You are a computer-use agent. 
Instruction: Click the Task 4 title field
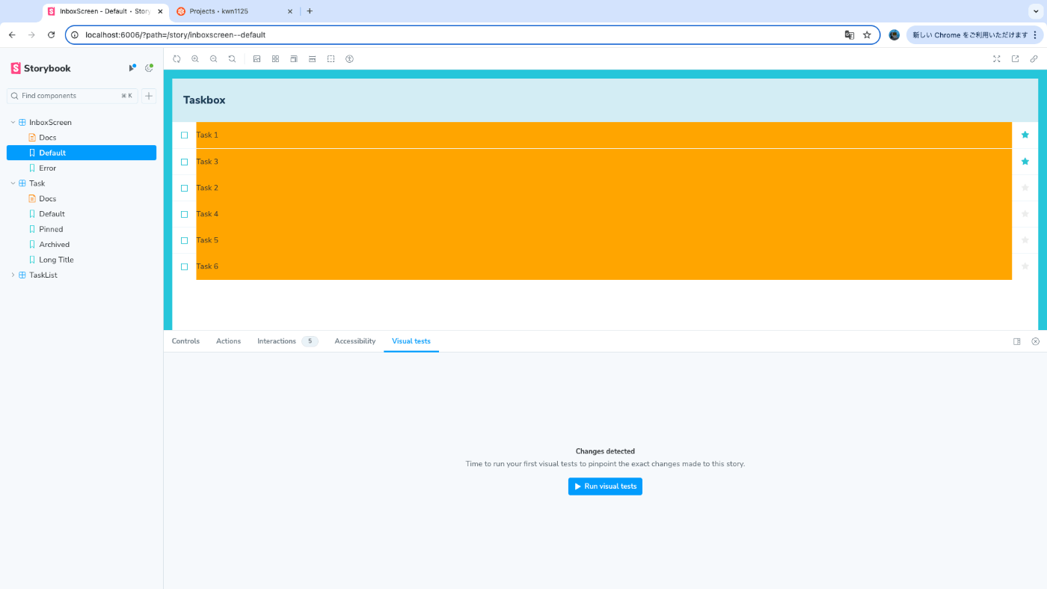604,214
